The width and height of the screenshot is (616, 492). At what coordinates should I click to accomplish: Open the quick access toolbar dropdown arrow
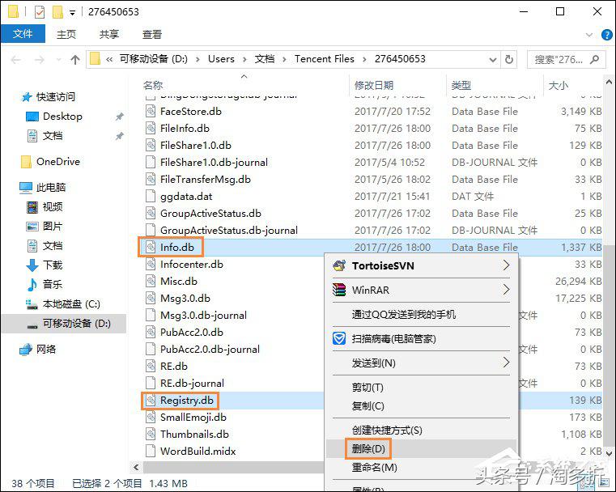pyautogui.click(x=72, y=13)
